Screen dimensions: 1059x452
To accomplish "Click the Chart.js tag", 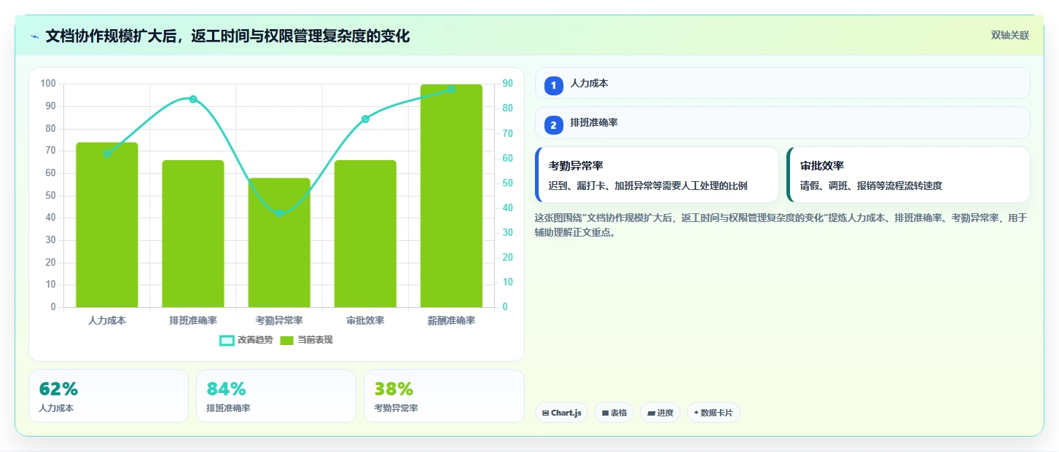I will (561, 413).
